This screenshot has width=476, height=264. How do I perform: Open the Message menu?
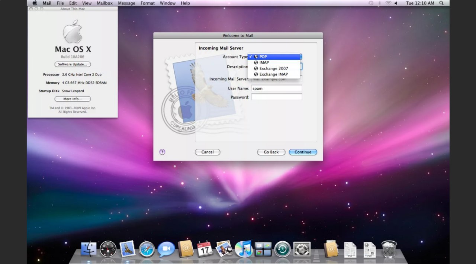tap(126, 3)
